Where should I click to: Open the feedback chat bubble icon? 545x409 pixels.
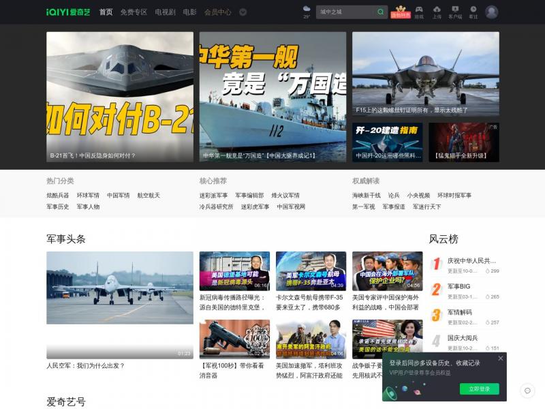(x=526, y=391)
